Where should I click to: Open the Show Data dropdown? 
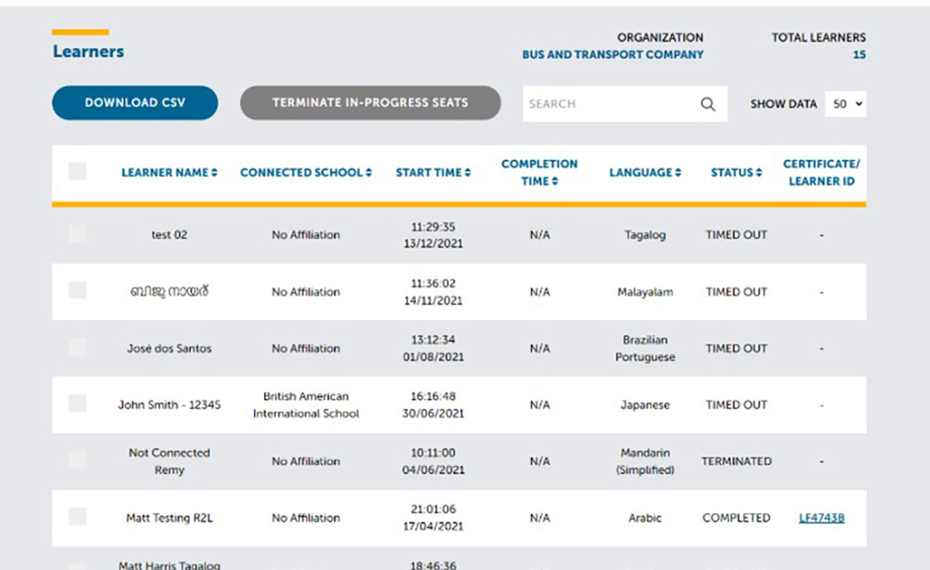845,104
